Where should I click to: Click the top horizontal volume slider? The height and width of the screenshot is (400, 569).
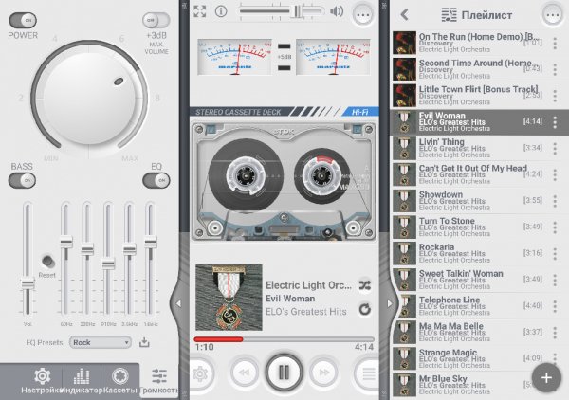coord(282,11)
